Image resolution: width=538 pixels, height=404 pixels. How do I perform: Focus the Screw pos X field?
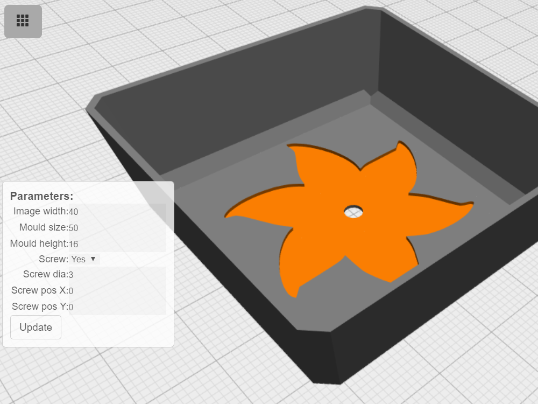(x=117, y=291)
